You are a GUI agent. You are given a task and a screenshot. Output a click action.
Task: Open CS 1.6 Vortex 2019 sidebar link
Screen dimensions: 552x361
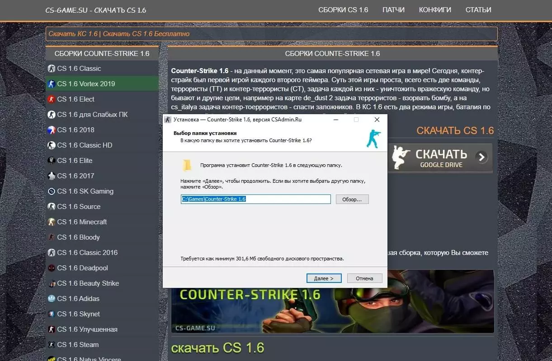[86, 84]
